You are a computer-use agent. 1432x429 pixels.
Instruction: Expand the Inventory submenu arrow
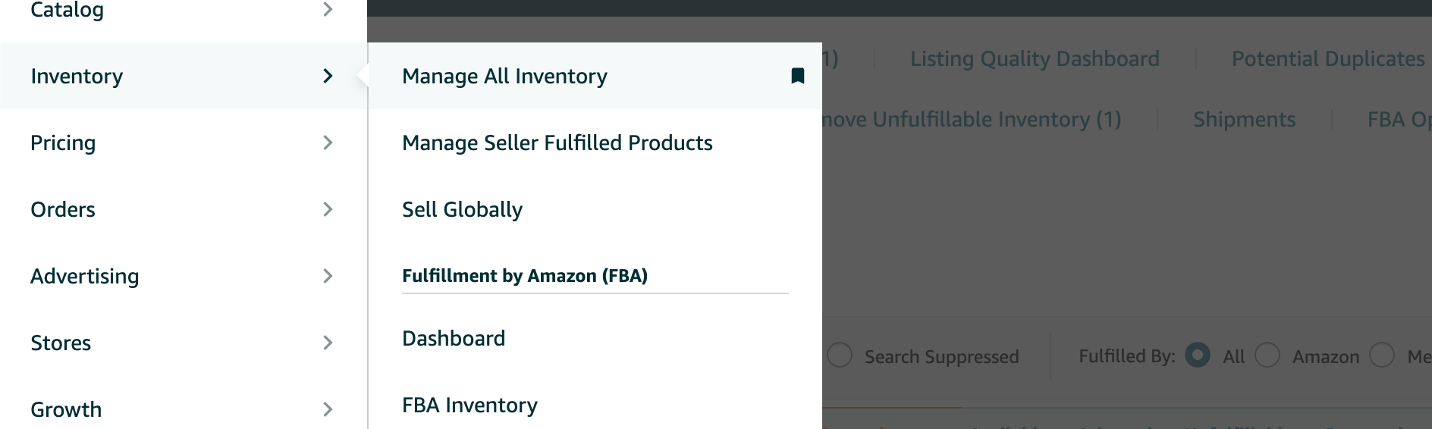pos(328,76)
